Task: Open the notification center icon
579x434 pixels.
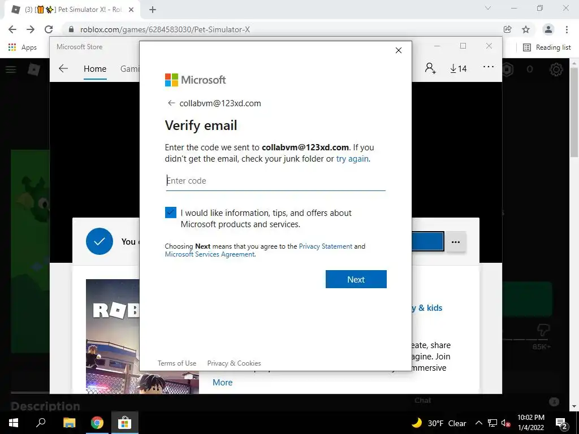Action: tap(561, 423)
